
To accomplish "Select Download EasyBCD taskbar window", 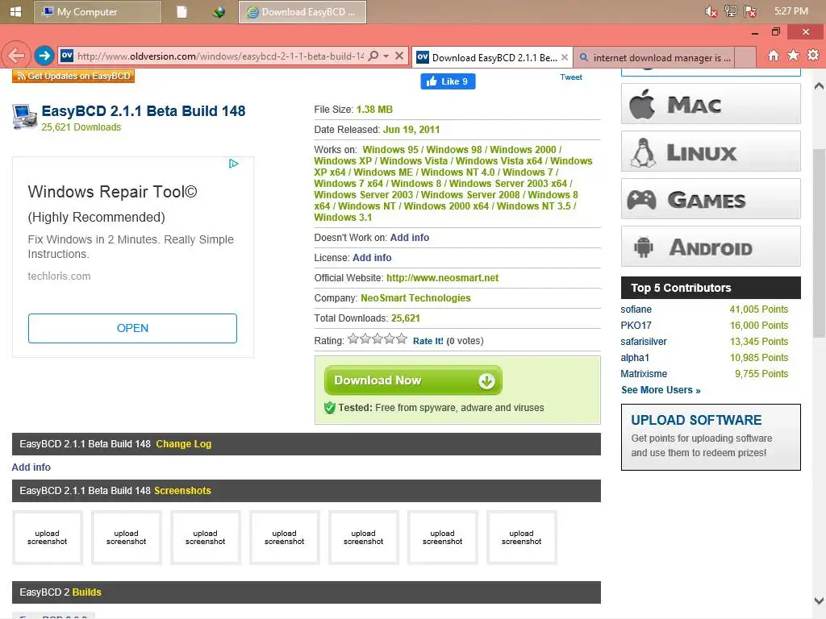I will (302, 11).
